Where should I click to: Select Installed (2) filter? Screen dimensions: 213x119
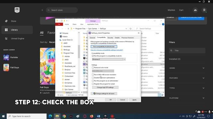tap(175, 59)
